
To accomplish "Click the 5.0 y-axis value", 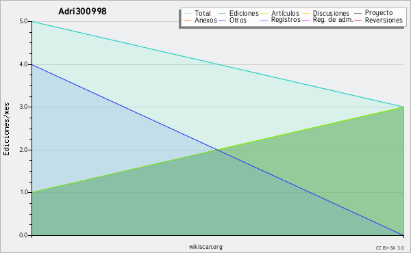I will point(23,21).
